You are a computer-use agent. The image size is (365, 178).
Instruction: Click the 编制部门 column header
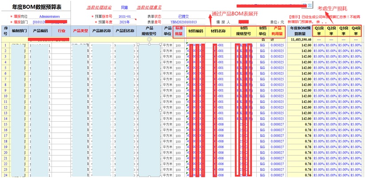19,31
